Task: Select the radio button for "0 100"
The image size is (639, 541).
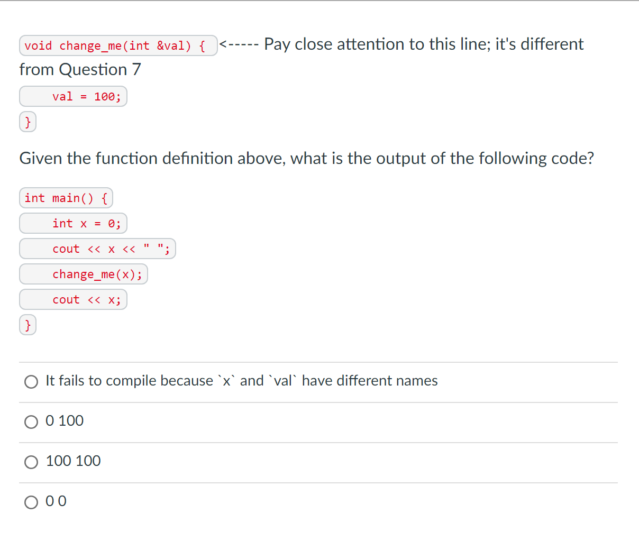Action: tap(31, 421)
